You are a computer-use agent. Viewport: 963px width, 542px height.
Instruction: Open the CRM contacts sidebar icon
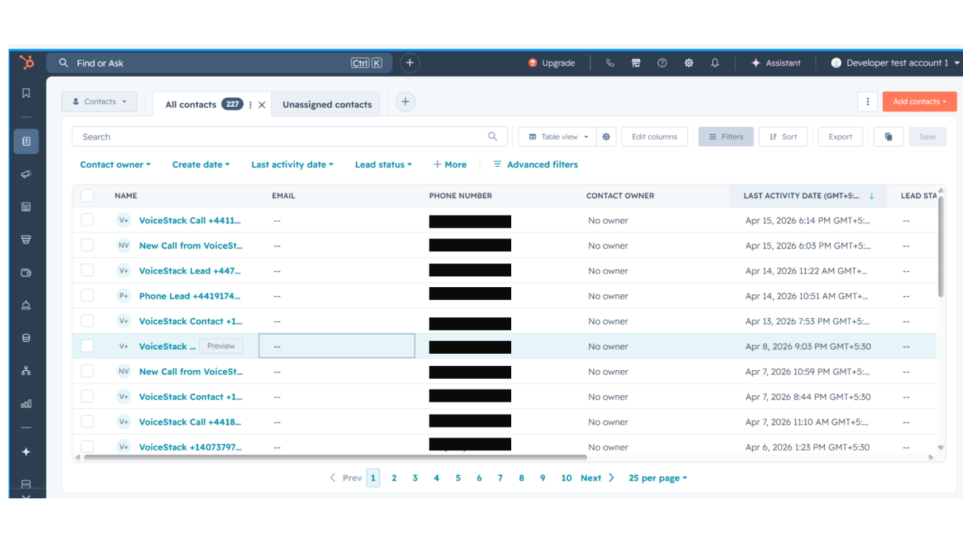tap(26, 141)
